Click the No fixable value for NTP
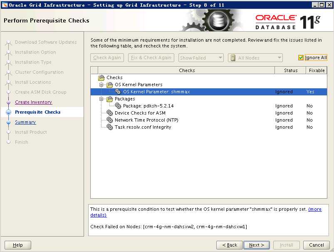The image size is (334, 252). click(309, 120)
